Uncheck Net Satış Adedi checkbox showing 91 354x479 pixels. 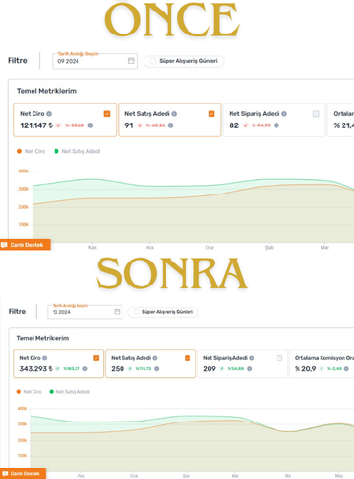[211, 114]
